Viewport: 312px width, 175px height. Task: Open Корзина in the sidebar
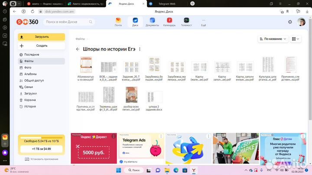pos(30,100)
